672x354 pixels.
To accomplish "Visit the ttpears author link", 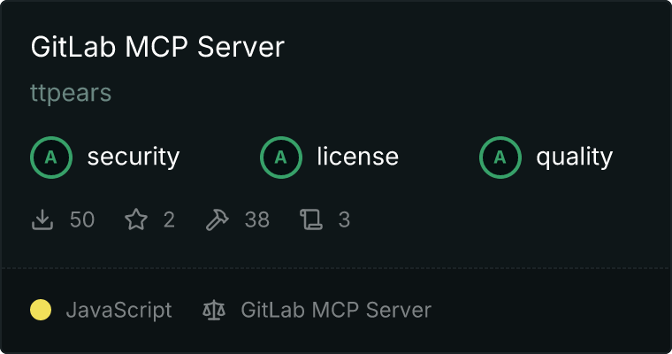I will point(71,93).
